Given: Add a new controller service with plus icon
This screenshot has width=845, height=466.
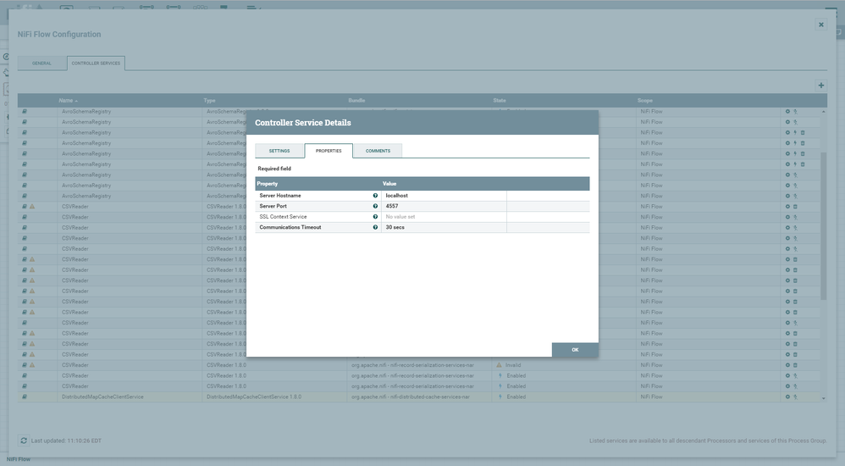Looking at the screenshot, I should click(820, 86).
